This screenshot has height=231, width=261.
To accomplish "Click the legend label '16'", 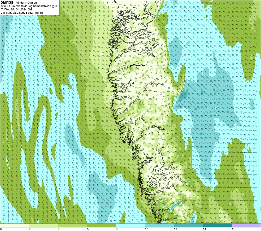I will [x=233, y=229].
